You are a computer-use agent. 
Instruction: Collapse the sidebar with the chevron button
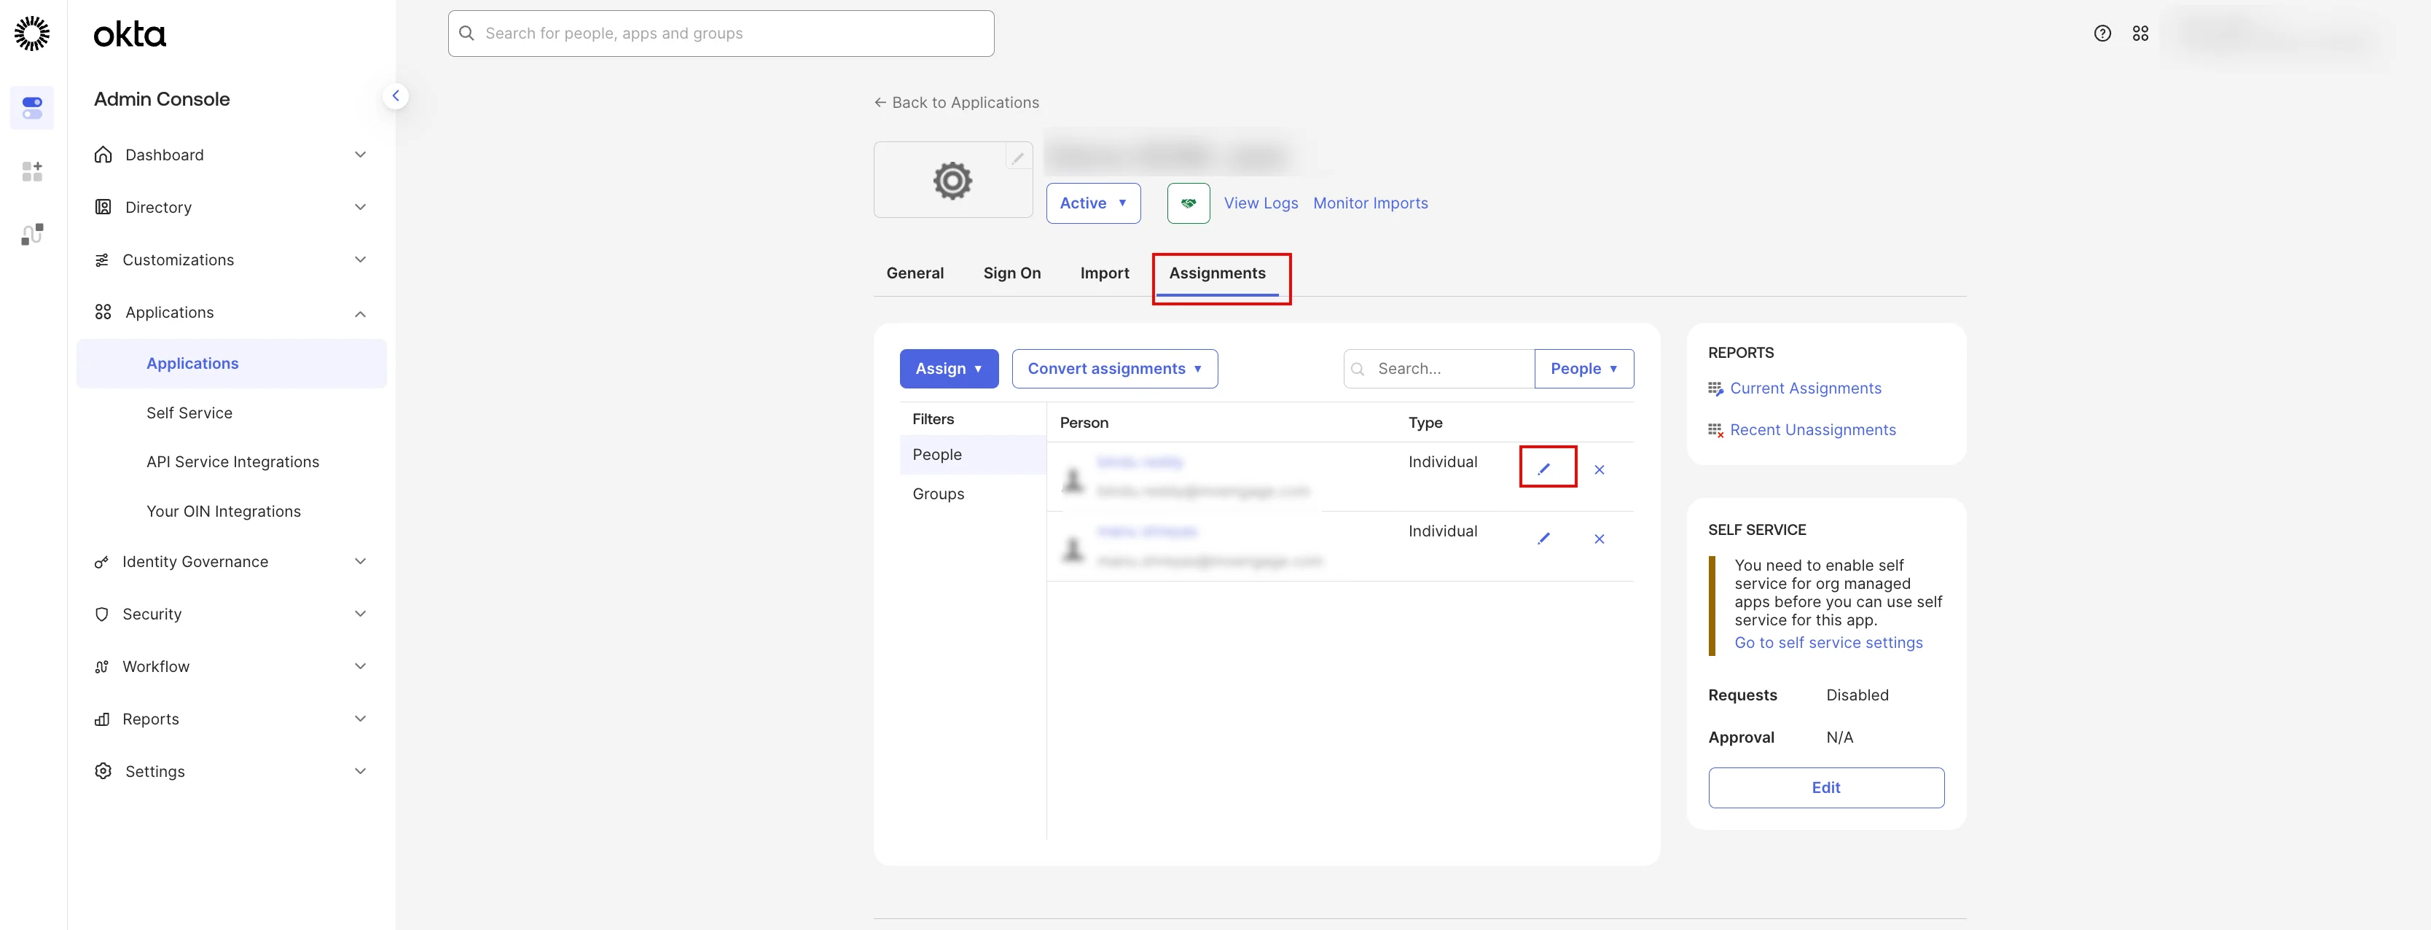396,95
